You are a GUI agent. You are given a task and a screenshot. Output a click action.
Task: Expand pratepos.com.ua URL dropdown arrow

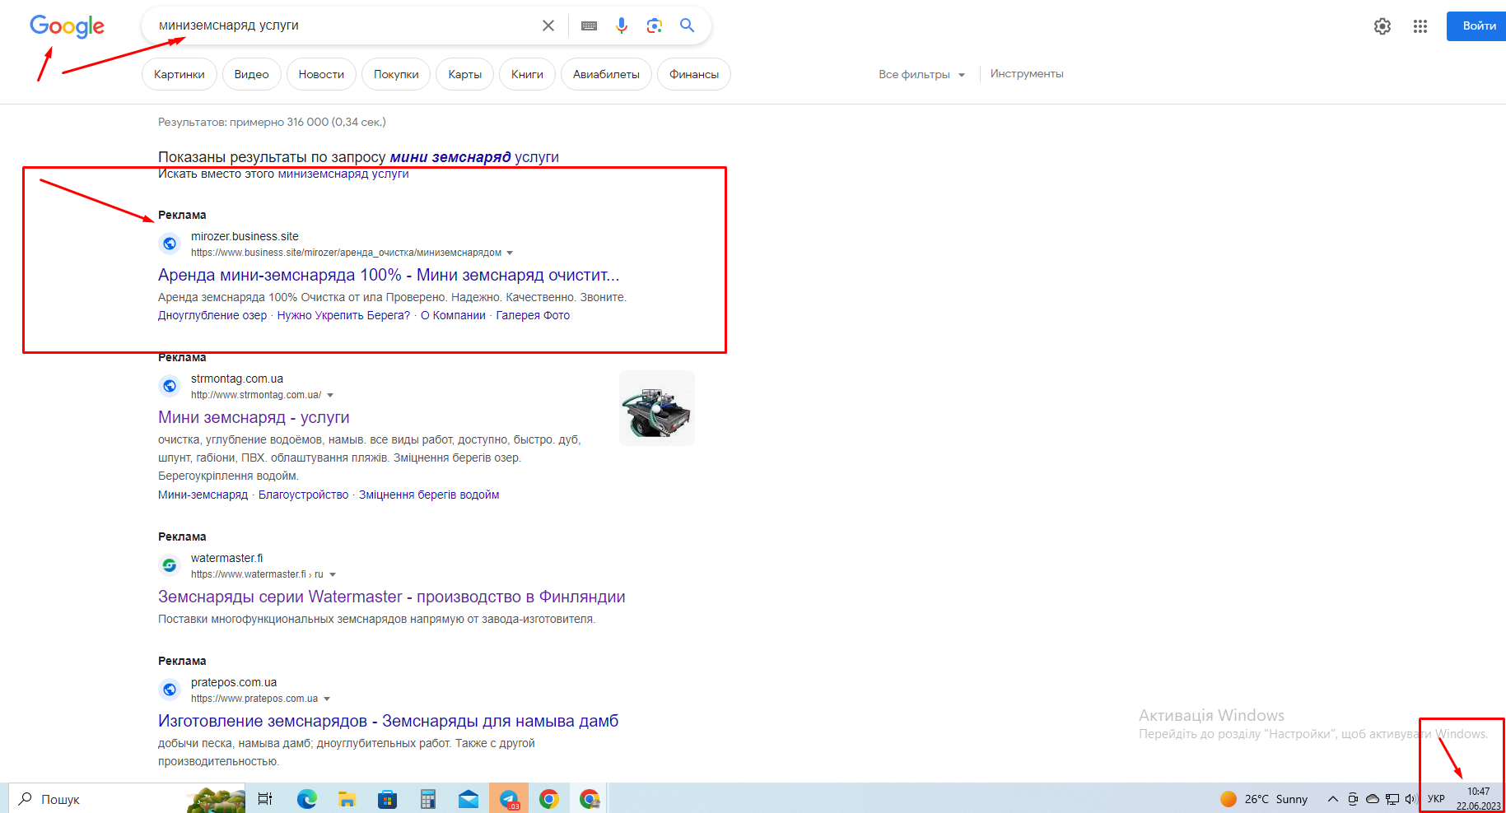[327, 699]
